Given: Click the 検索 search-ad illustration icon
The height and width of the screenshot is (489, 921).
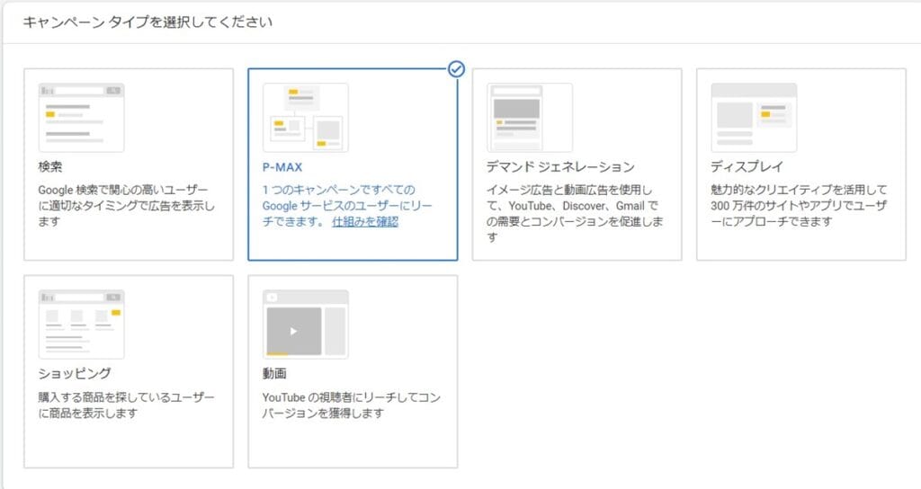Looking at the screenshot, I should [x=82, y=118].
